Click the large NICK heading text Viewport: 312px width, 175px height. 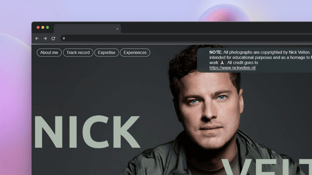pos(87,132)
